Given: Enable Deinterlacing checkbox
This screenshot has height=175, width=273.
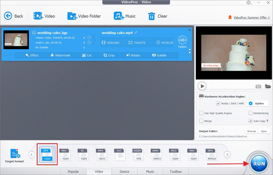Looking at the screenshot, I should coord(250,113).
